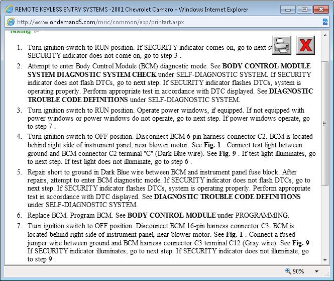Click the green Testing heading
This screenshot has height=281, width=334.
[x=20, y=31]
